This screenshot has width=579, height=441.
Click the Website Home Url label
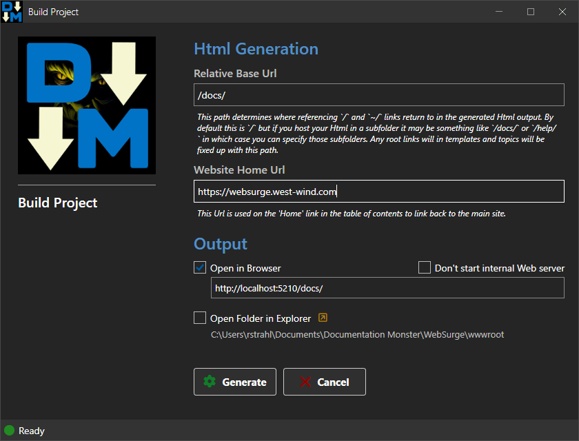point(239,170)
